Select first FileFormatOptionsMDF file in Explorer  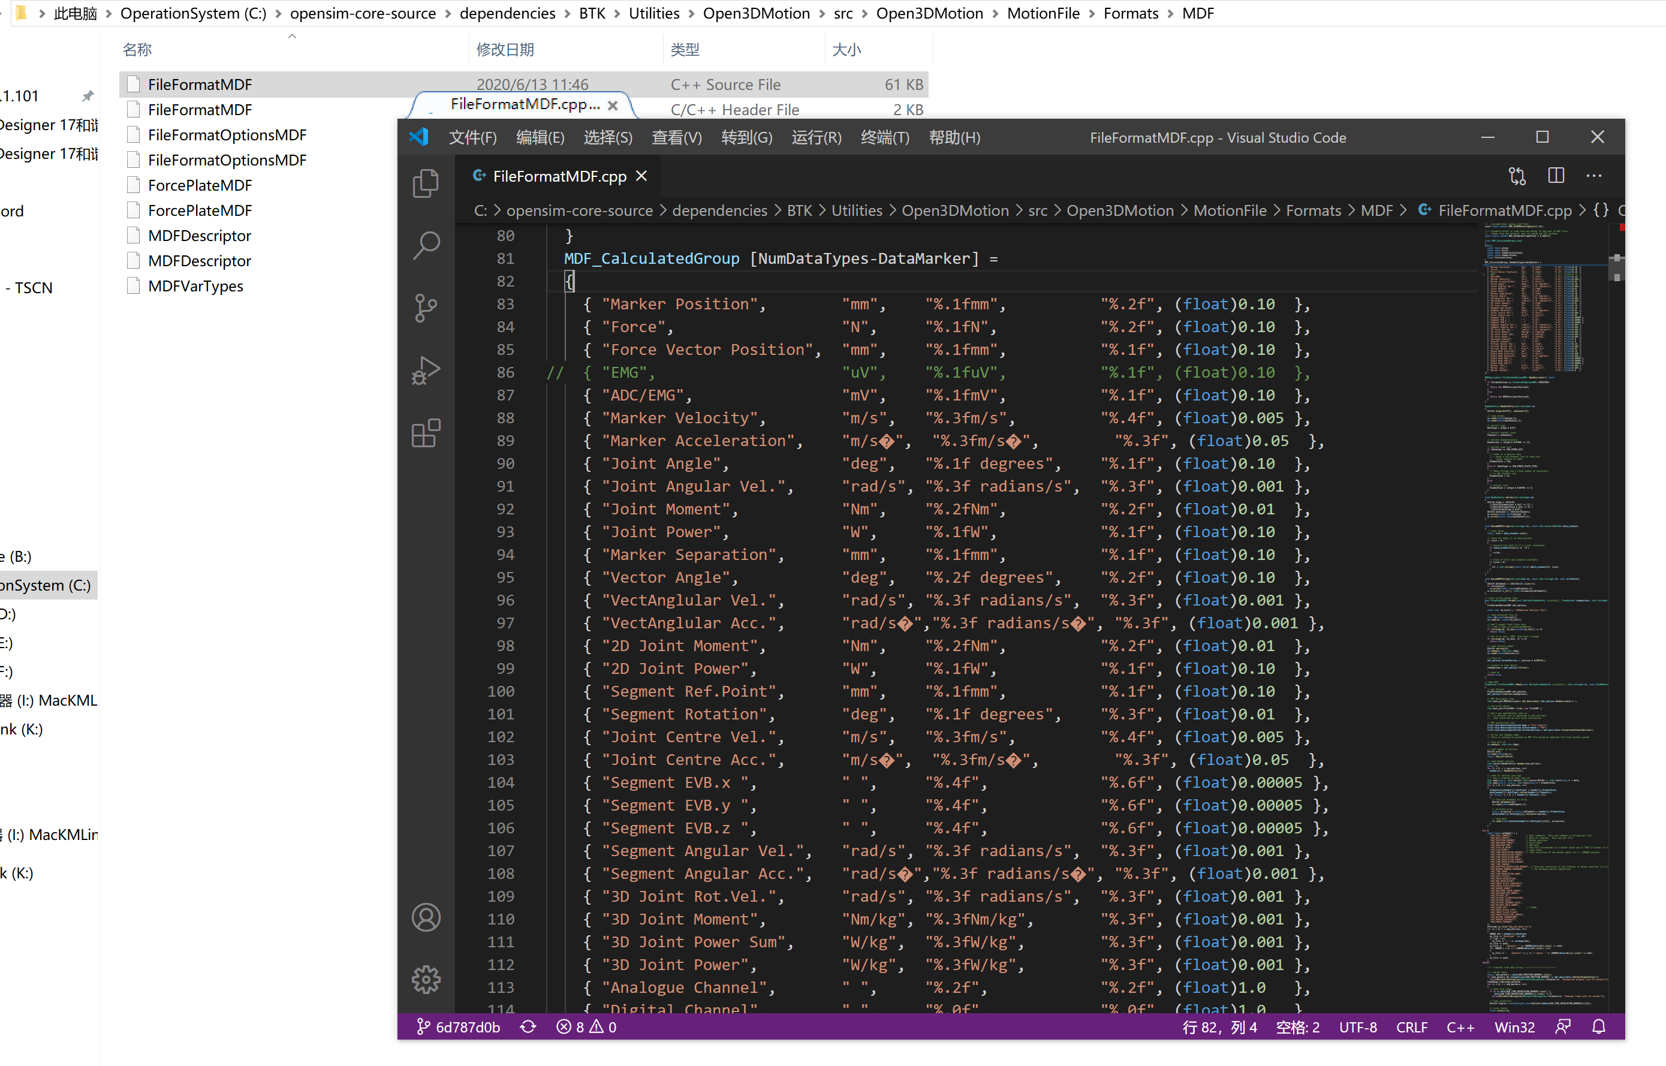(227, 135)
